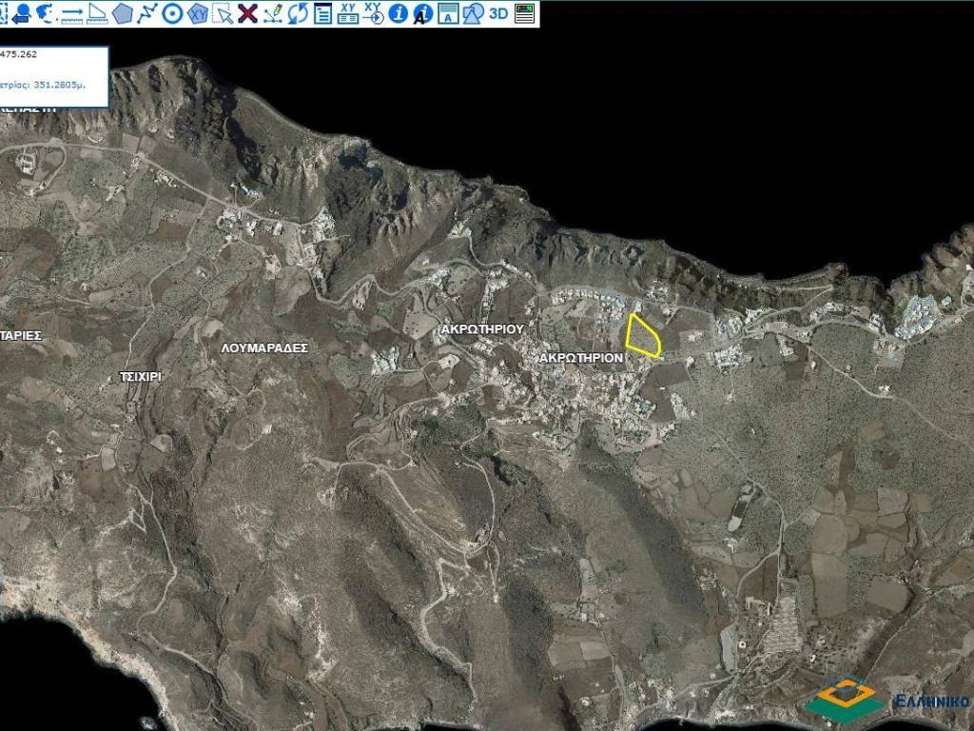Click the go to XY coordinates icon
Image resolution: width=974 pixels, height=731 pixels.
(x=374, y=13)
